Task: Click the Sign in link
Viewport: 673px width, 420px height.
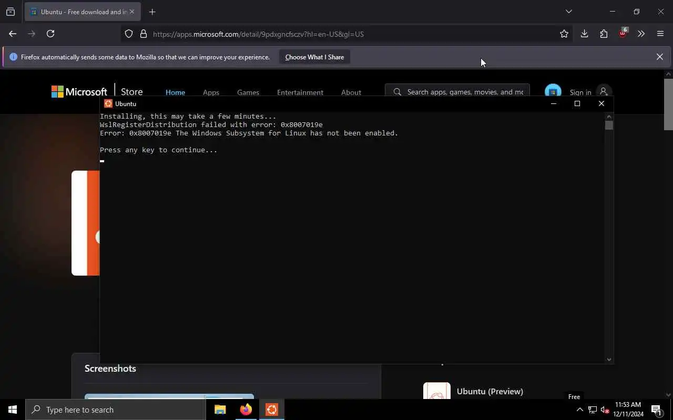Action: click(580, 92)
